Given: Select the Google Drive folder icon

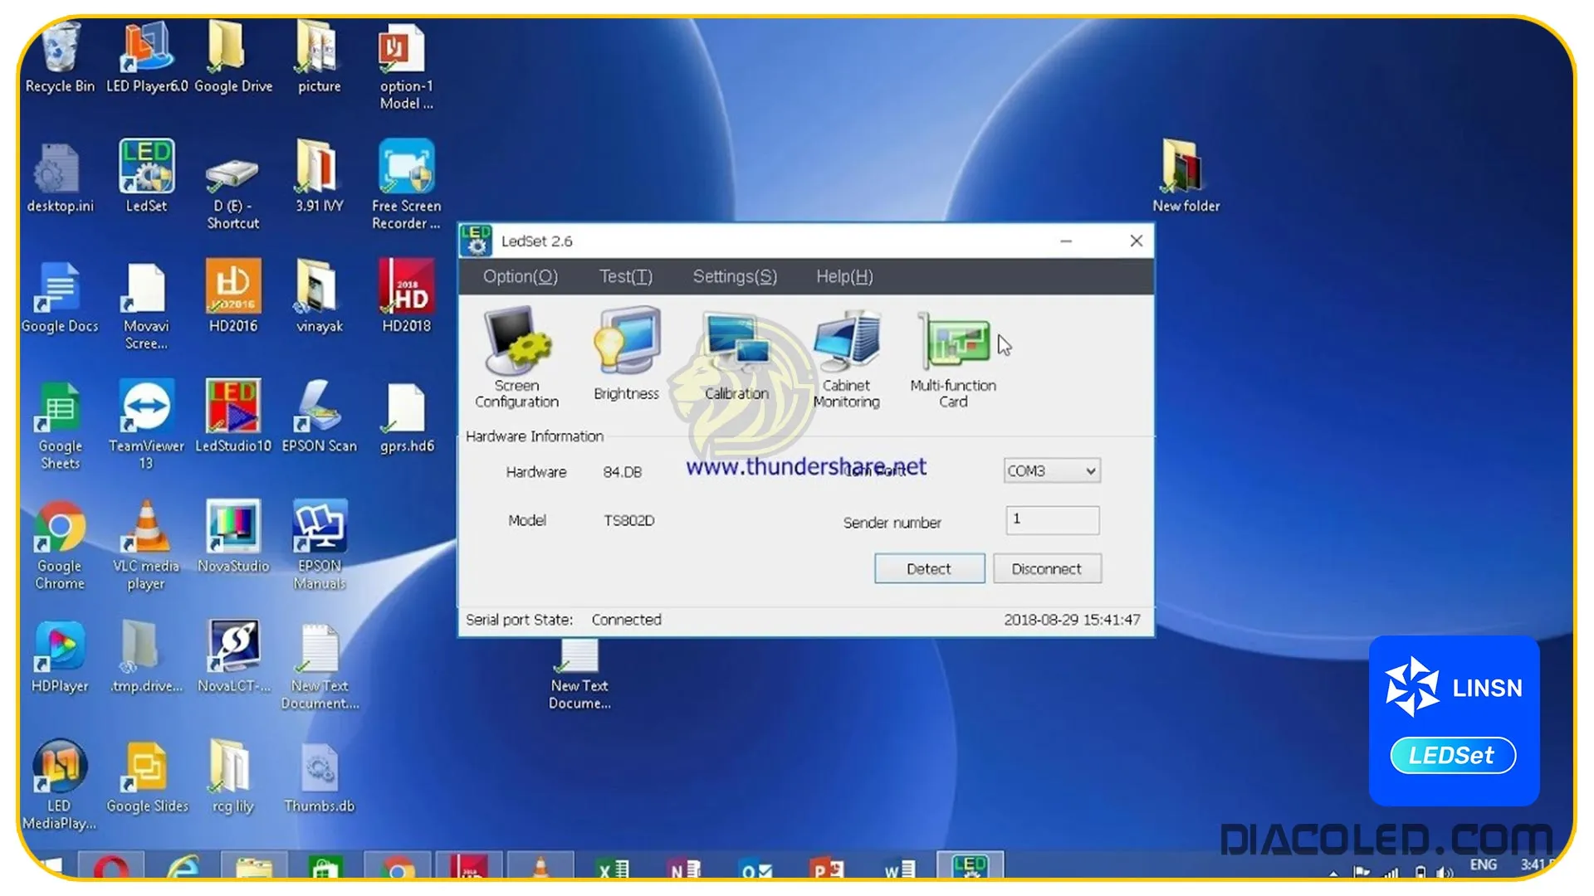Looking at the screenshot, I should click(233, 58).
